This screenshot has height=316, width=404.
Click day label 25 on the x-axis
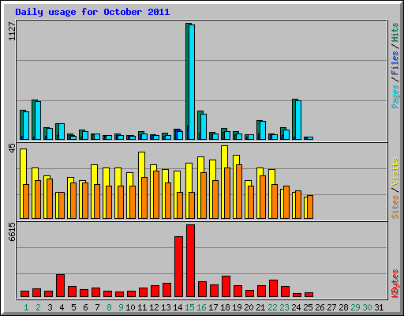click(308, 307)
